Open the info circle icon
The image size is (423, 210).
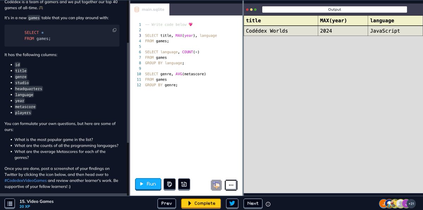click(x=268, y=204)
